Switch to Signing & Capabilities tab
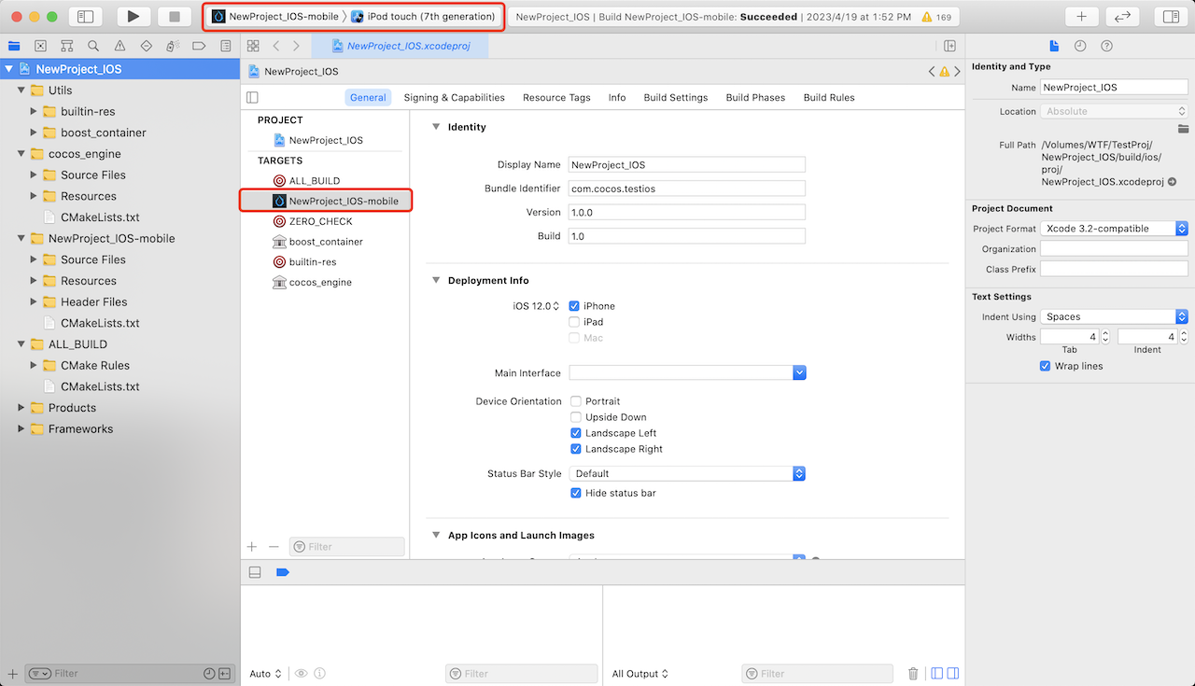This screenshot has width=1195, height=686. click(455, 97)
